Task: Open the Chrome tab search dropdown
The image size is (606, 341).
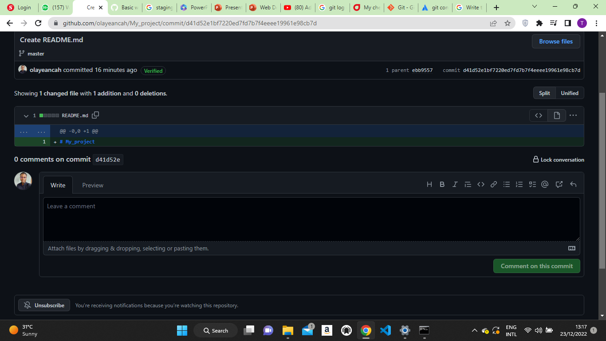Action: click(x=534, y=7)
